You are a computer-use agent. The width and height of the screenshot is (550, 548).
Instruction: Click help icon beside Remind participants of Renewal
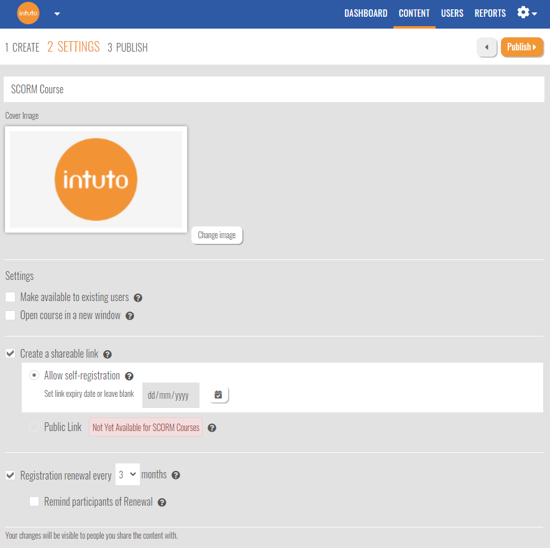click(x=162, y=503)
